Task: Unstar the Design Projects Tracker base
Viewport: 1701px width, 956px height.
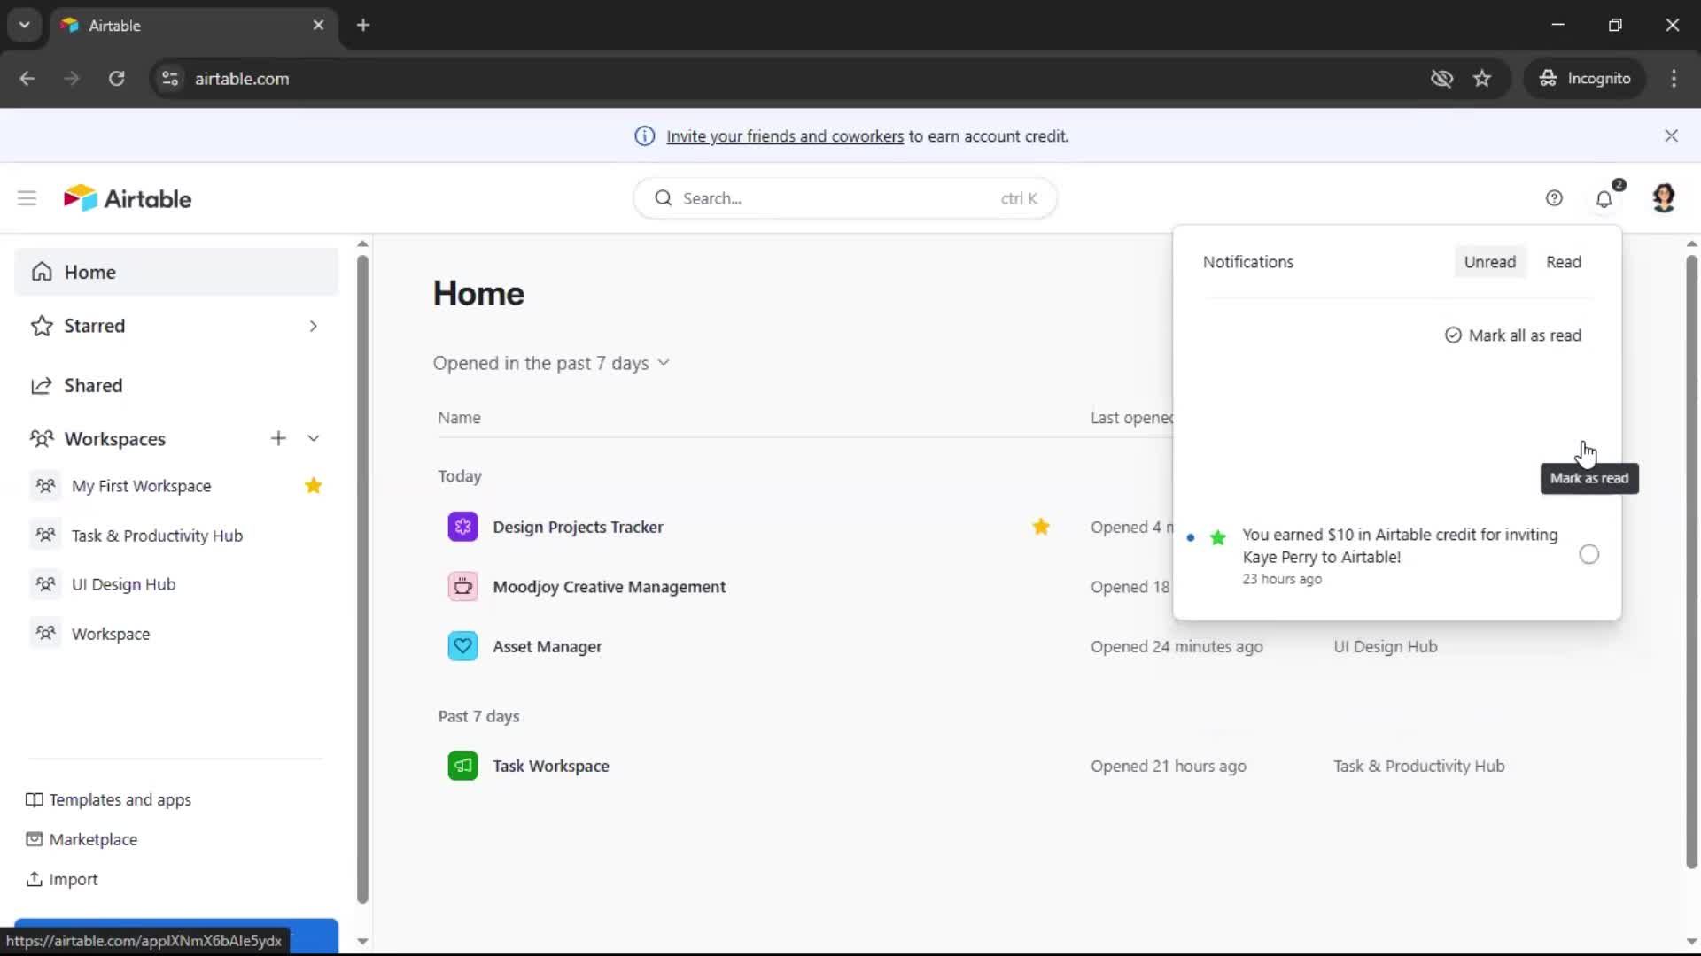Action: coord(1041,527)
